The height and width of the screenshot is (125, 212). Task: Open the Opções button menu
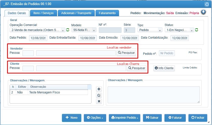click(x=95, y=118)
